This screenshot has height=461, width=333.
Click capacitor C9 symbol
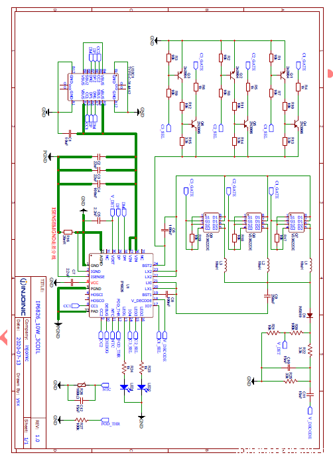[x=267, y=297]
